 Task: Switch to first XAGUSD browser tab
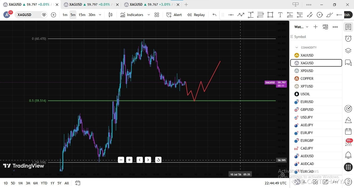[x=30, y=4]
